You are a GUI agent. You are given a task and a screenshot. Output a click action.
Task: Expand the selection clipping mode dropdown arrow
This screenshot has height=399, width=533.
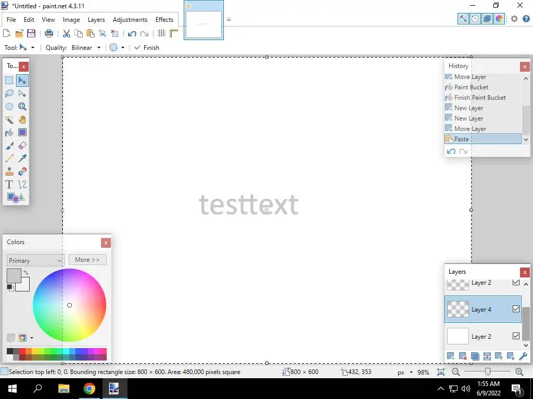coord(123,47)
